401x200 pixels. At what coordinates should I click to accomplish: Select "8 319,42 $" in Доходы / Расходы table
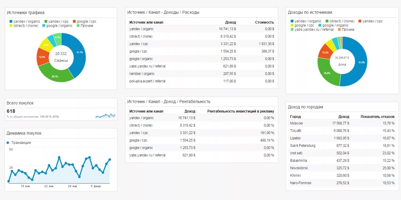(228, 36)
